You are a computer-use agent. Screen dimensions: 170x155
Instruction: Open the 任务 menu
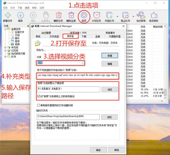[5, 8]
